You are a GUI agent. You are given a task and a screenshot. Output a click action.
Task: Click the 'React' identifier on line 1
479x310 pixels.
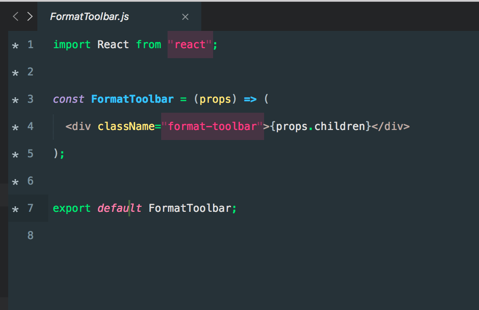pyautogui.click(x=113, y=45)
